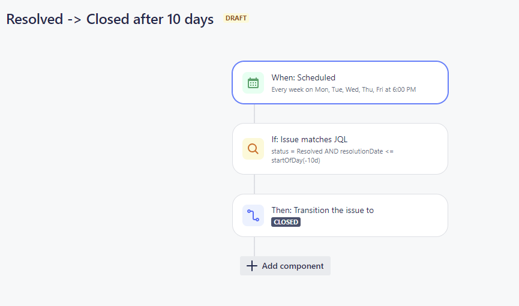Click the connector line above Add component
The width and height of the screenshot is (519, 306).
tap(254, 247)
